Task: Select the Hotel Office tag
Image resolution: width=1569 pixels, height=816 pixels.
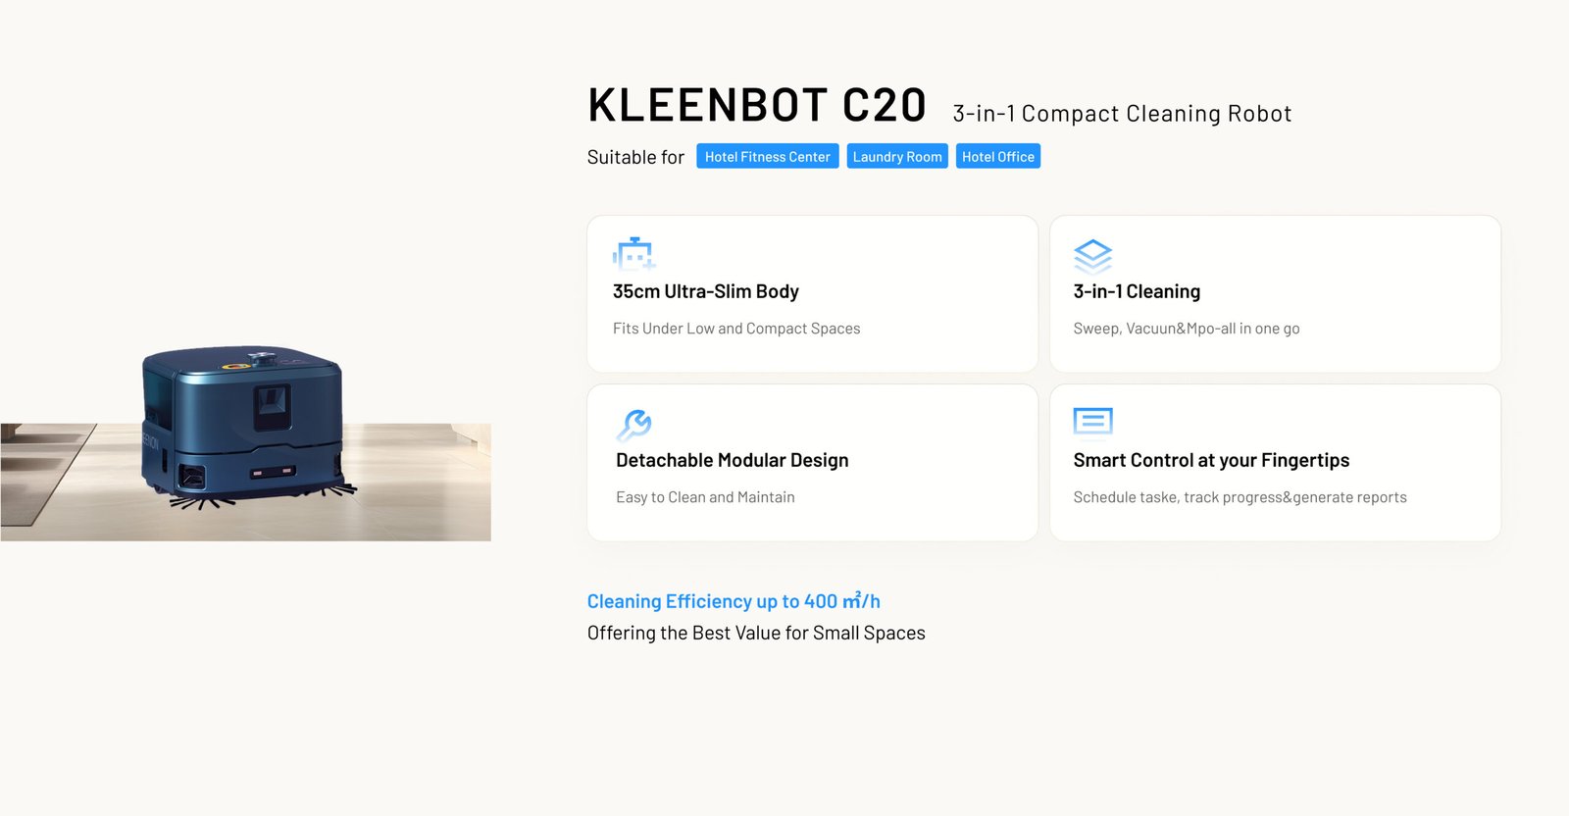Action: pos(997,157)
